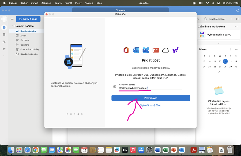Image resolution: width=241 pixels, height=156 pixels.
Task: Click the Favorites star icon in sidebar
Action: (x=4, y=49)
